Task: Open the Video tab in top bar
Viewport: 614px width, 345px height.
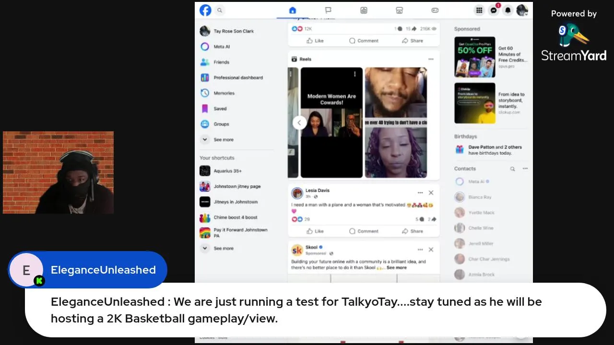Action: coord(364,10)
